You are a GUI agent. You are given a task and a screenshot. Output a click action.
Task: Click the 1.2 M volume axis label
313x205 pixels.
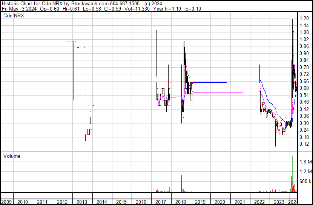pyautogui.click(x=305, y=171)
